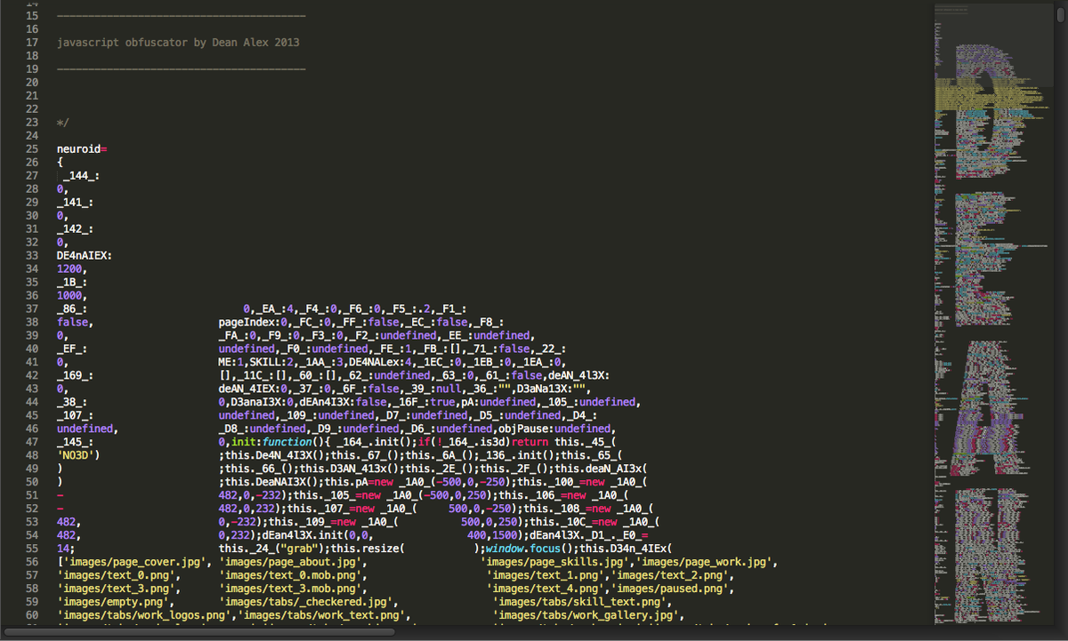Screen dimensions: 1068x641
Task: Click the property '_145_:'
Action: [75, 442]
